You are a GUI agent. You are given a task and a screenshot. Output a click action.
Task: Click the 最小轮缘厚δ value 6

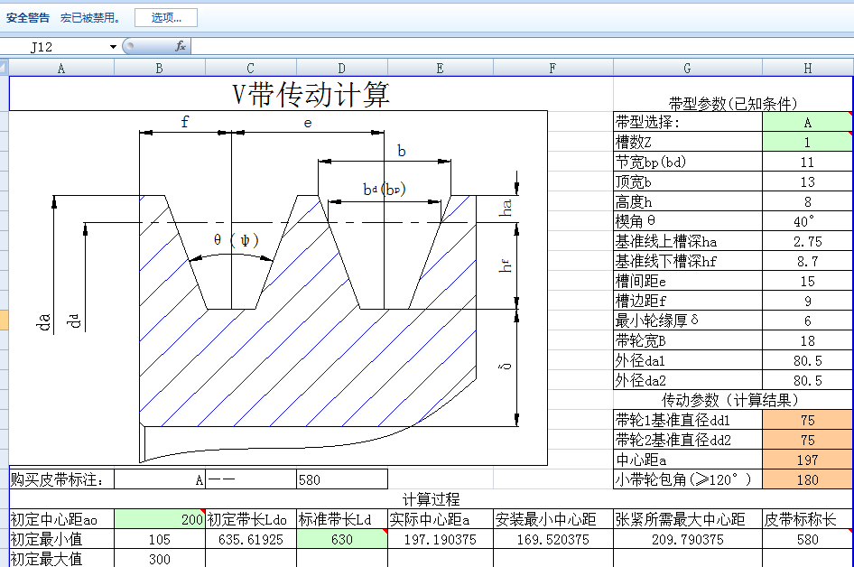point(808,321)
